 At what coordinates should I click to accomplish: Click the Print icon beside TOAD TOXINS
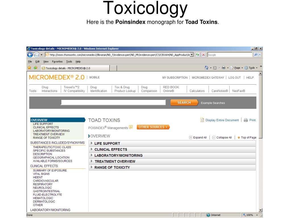coord(246,120)
